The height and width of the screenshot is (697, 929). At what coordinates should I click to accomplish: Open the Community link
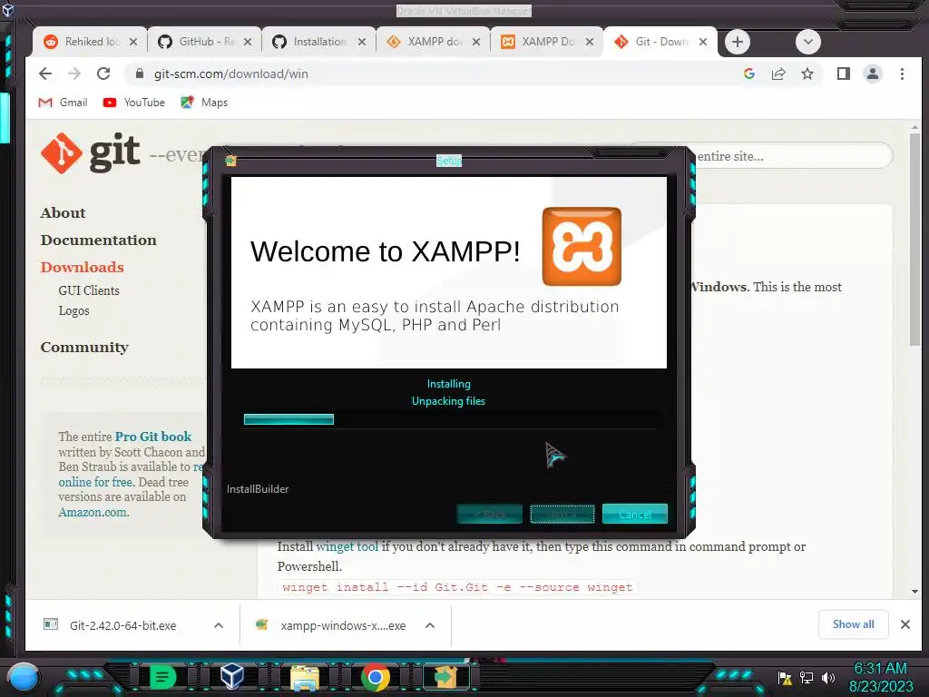[x=84, y=348]
